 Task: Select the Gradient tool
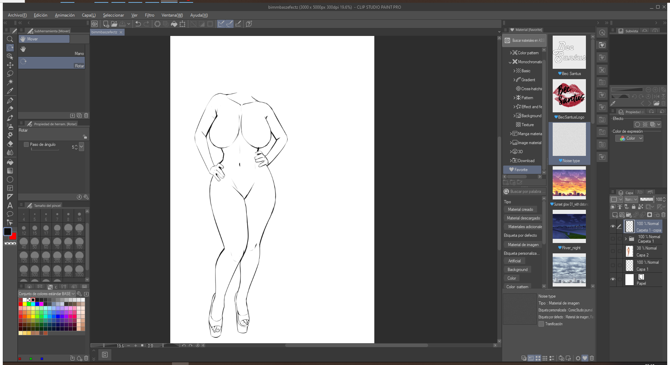[10, 171]
